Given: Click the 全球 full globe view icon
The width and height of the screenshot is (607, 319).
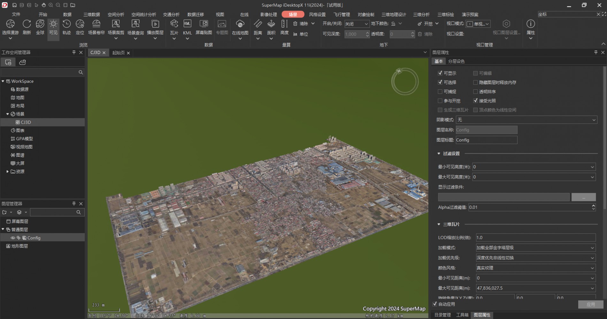Looking at the screenshot, I should 40,27.
